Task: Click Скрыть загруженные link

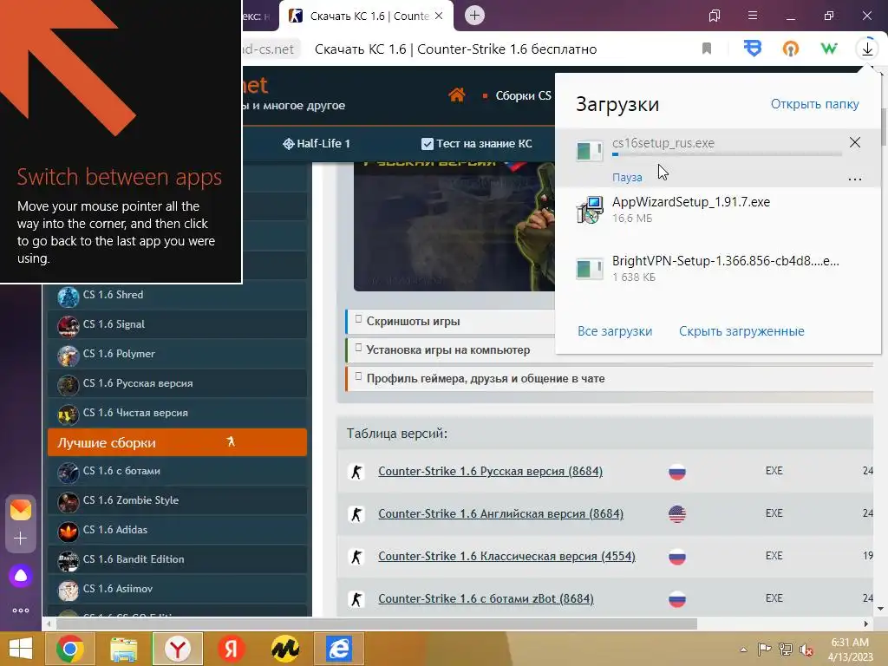Action: click(741, 331)
